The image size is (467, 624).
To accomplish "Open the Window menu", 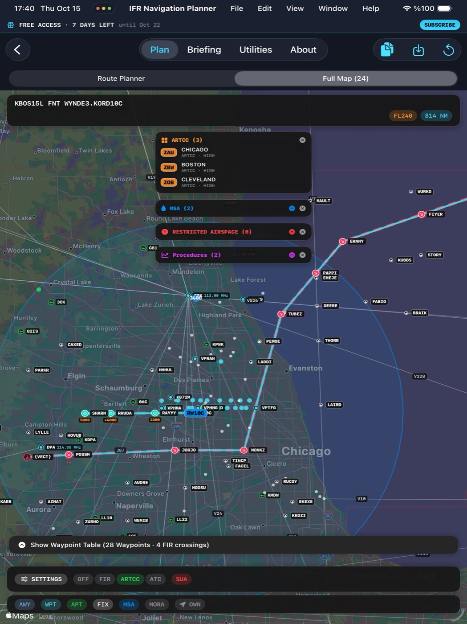I will click(x=333, y=8).
